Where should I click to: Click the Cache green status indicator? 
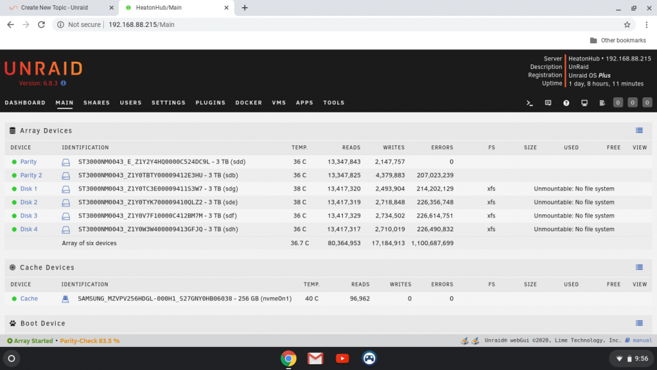pyautogui.click(x=14, y=299)
